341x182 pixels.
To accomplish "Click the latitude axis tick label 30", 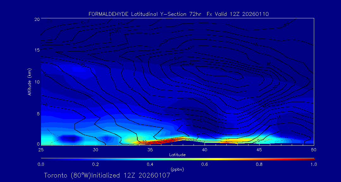I will pyautogui.click(x=95, y=150).
